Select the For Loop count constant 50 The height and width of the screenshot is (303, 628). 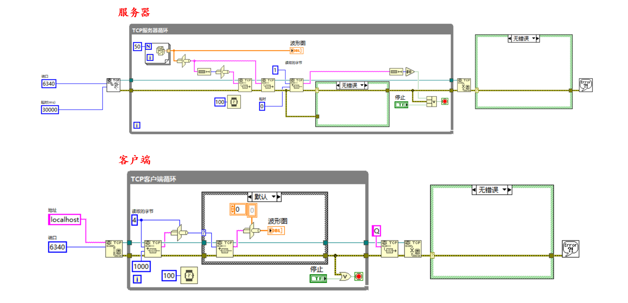[x=137, y=47]
